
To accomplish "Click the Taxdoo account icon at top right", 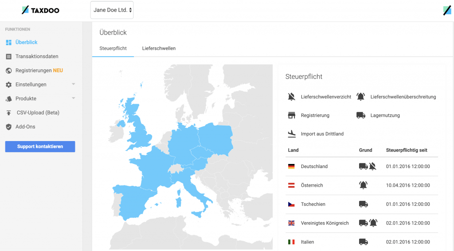I will coord(447,11).
